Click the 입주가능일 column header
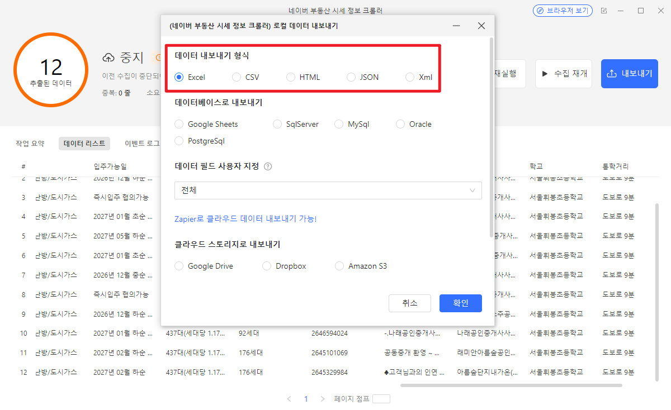671x410 pixels. [x=110, y=166]
